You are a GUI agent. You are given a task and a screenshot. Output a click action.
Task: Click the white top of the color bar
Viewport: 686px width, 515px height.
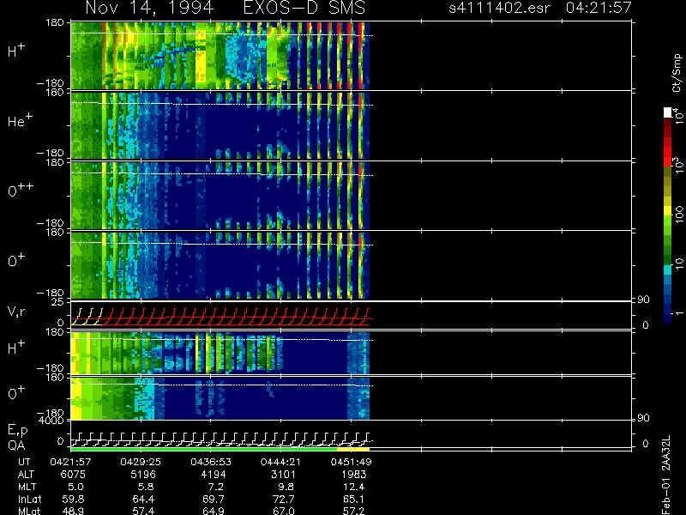tap(668, 112)
